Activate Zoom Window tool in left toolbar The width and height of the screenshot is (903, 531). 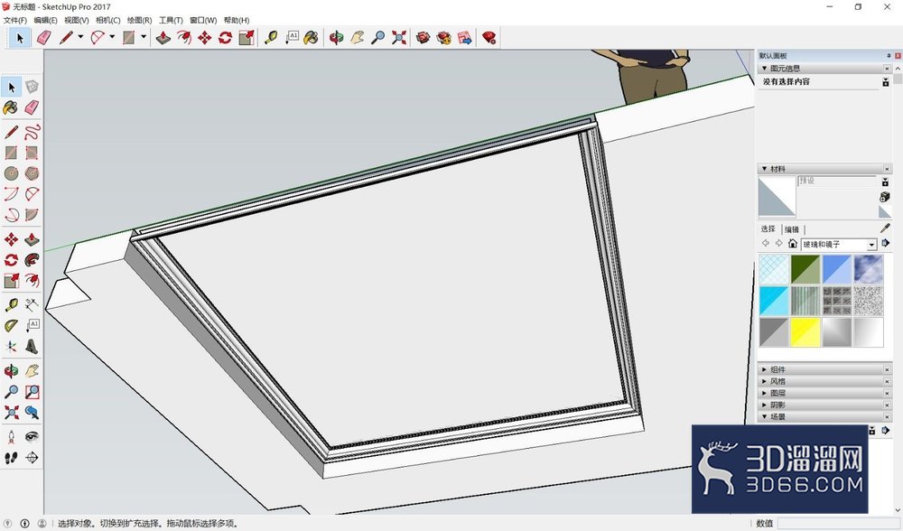click(32, 392)
